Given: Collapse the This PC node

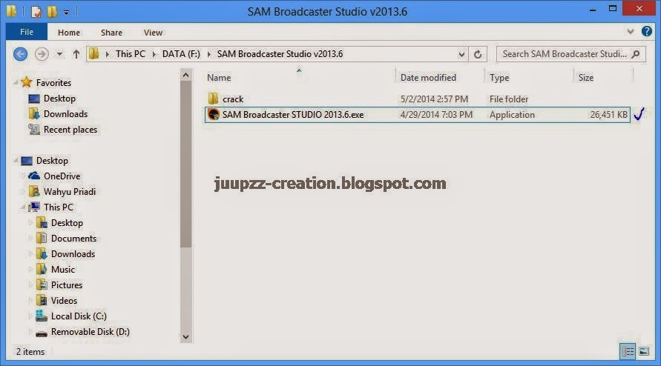Looking at the screenshot, I should (23, 207).
